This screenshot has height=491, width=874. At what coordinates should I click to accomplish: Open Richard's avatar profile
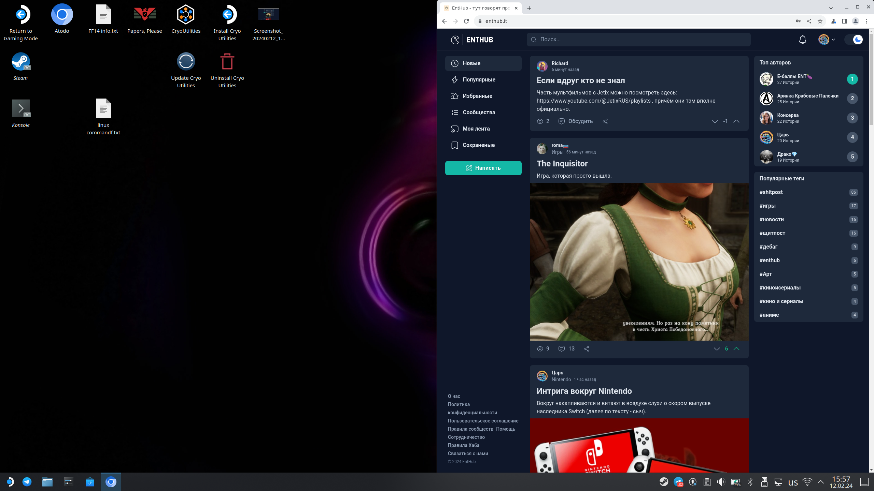pos(542,66)
